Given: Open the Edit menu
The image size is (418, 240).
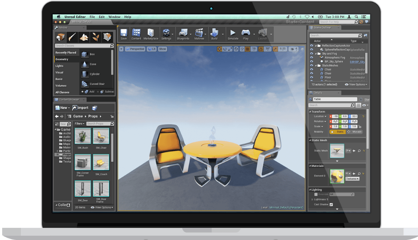Looking at the screenshot, I should [102, 17].
